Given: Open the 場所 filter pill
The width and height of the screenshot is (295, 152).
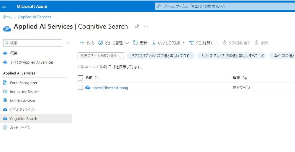Looking at the screenshot, I should (x=282, y=56).
